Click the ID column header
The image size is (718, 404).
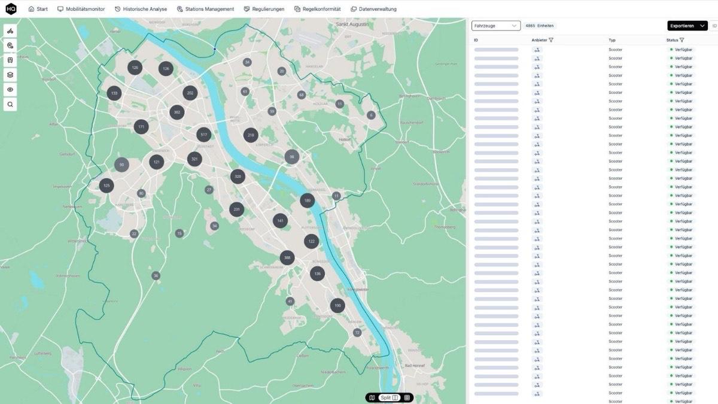[x=476, y=40]
